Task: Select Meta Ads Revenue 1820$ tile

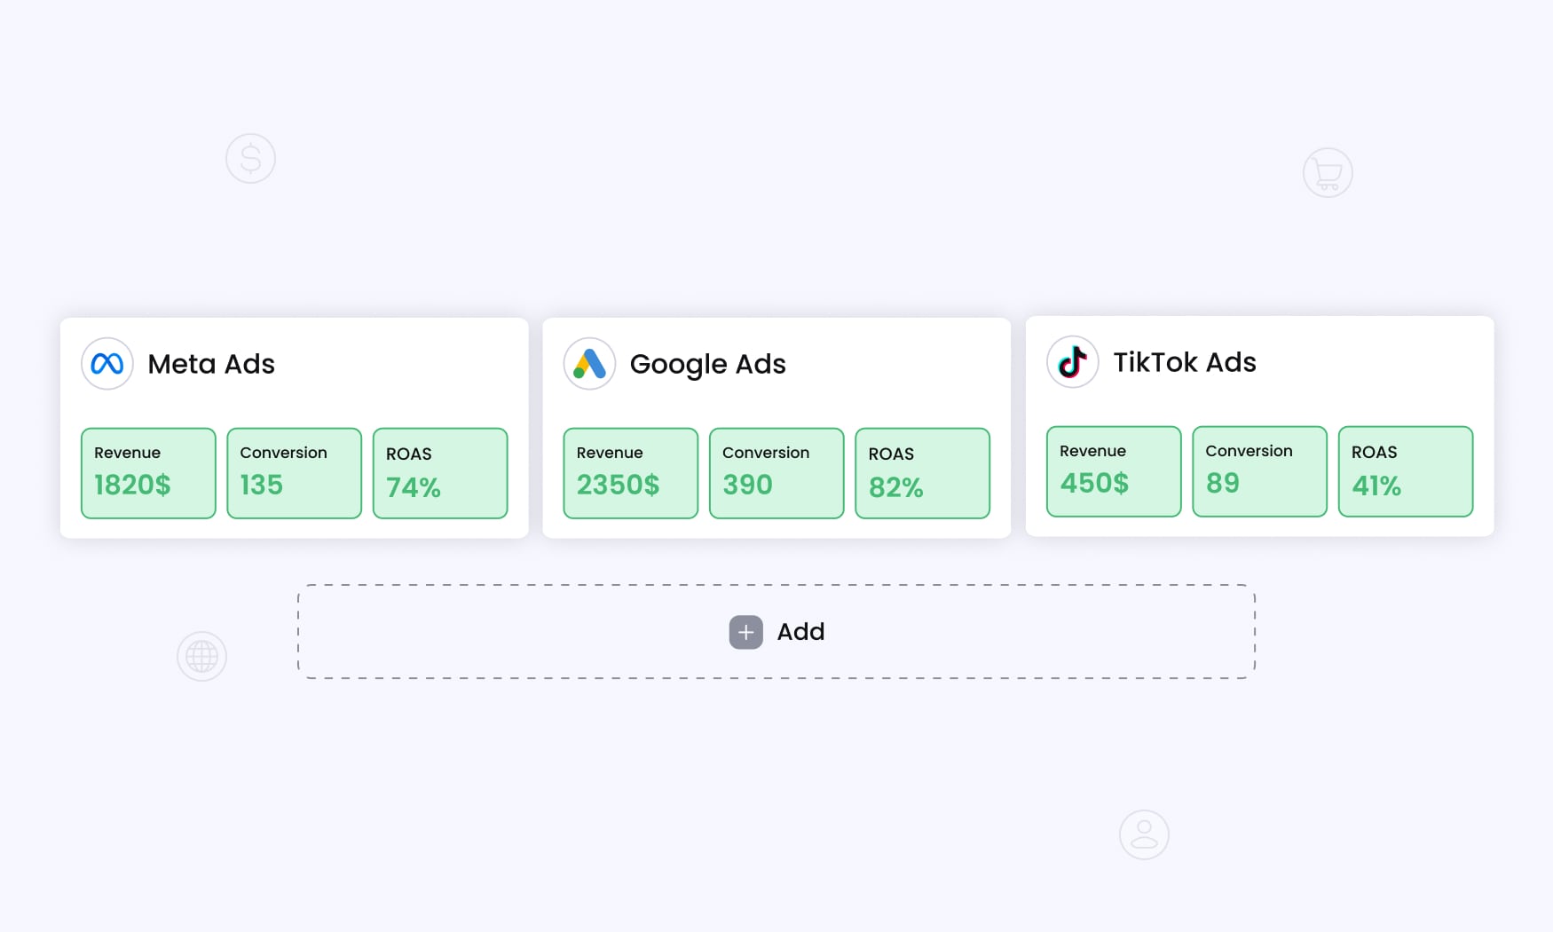Action: point(148,473)
